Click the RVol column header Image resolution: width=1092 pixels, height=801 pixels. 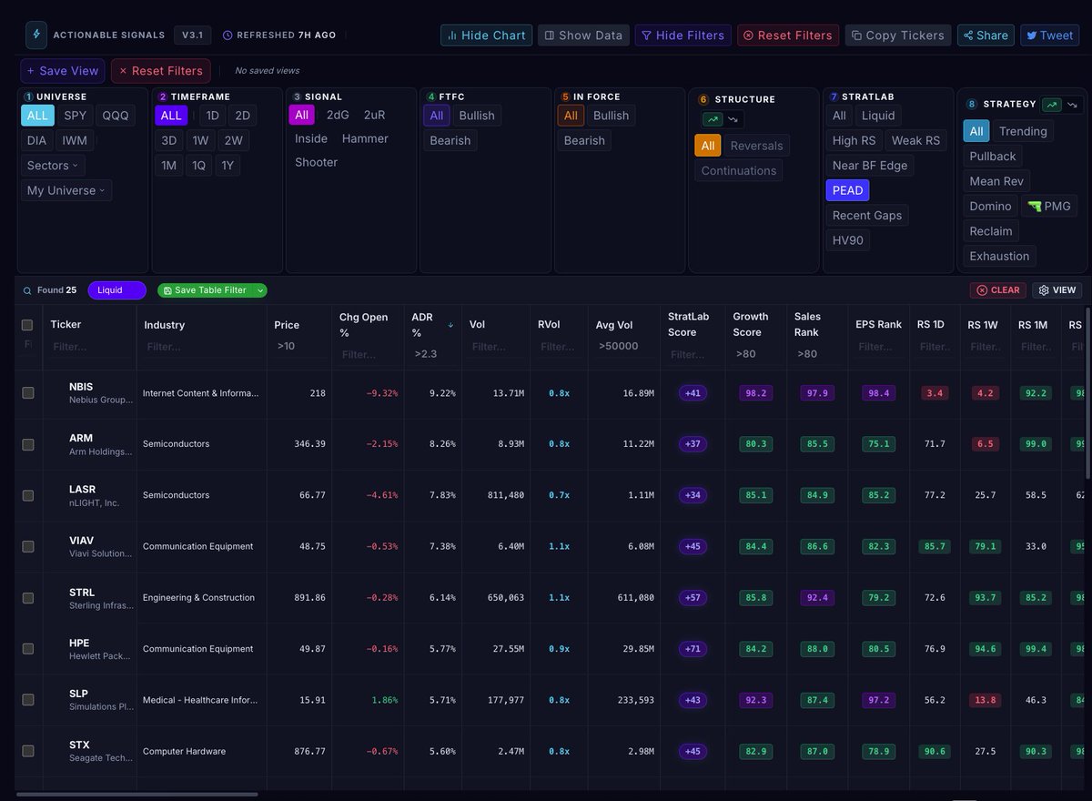(x=549, y=325)
